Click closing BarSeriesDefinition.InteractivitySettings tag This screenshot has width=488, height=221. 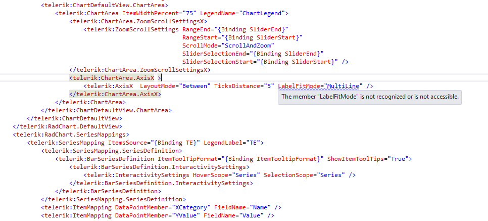(x=161, y=183)
